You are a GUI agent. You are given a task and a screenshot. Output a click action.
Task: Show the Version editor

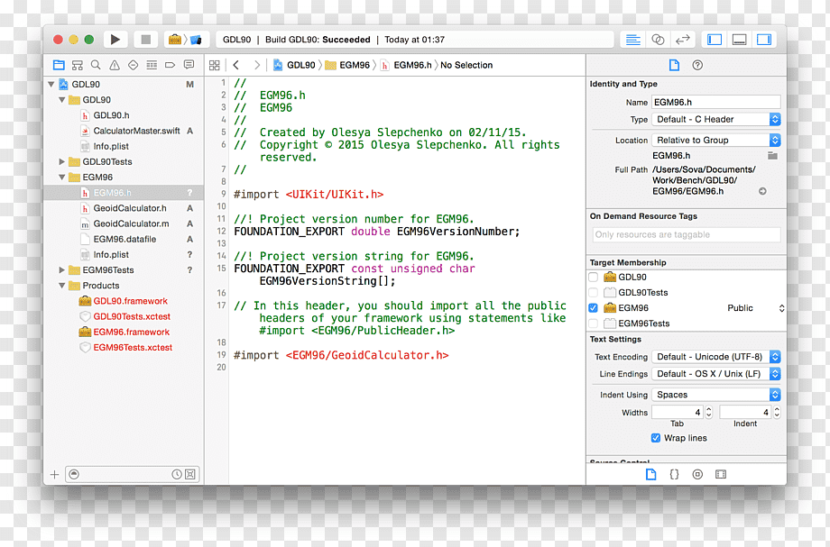coord(683,40)
